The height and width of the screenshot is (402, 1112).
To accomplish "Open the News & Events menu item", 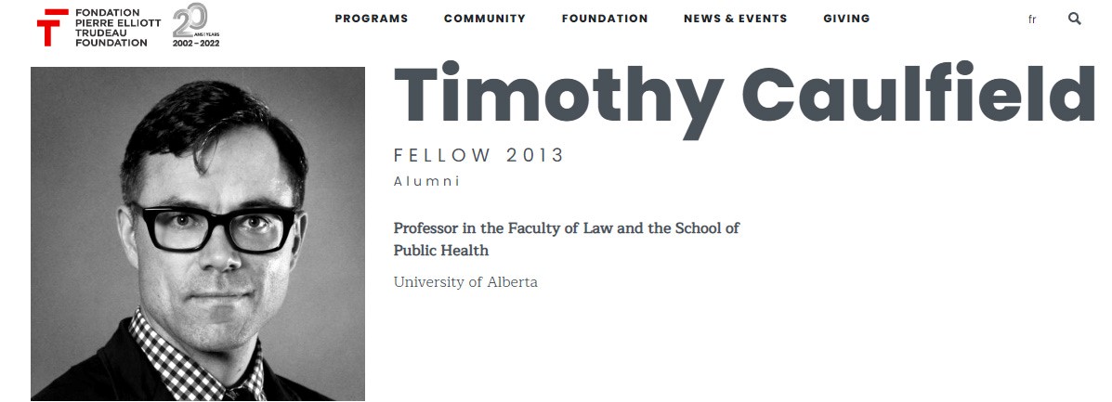I will click(735, 19).
